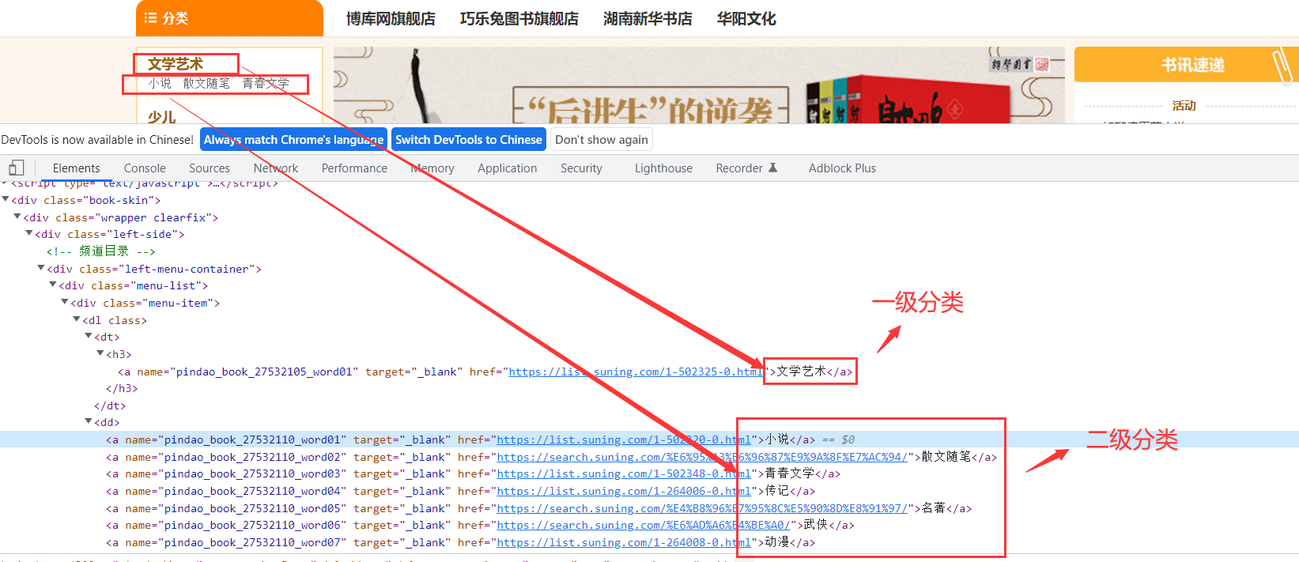Collapse the div class="book-skin" node
The height and width of the screenshot is (562, 1299).
click(6, 200)
